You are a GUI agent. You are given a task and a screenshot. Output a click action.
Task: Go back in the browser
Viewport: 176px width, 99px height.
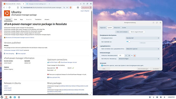point(4,7)
